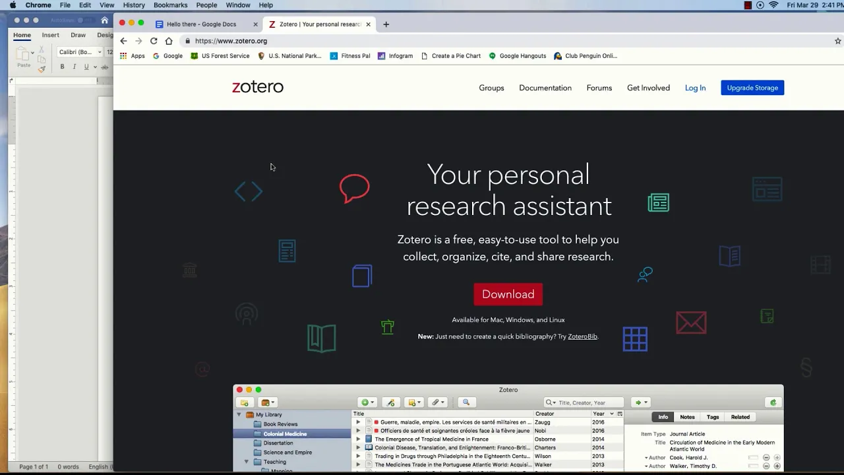Open the Bookmarks menu
Screen dimensions: 844x475
pos(171,5)
